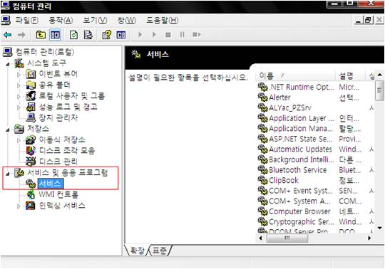Screen dimensions: 385x269
Task: Click the horizontal scroll right arrow
Action: point(369,238)
